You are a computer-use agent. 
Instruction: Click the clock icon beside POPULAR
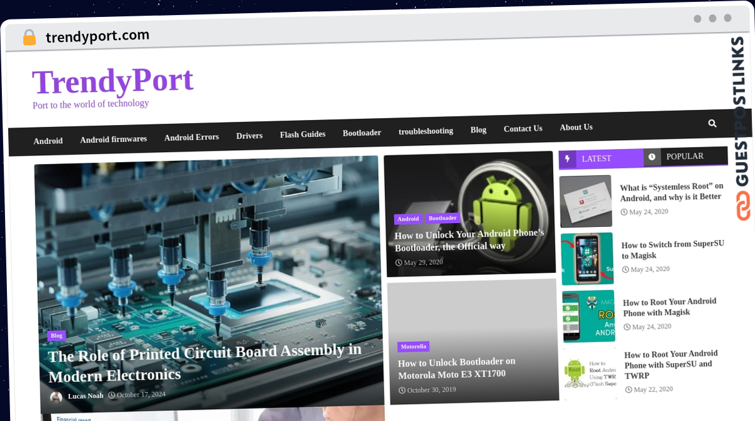[x=652, y=156]
